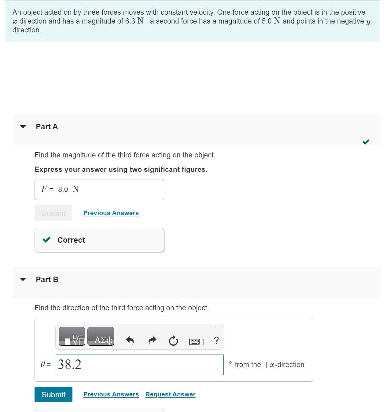Open Previous Answers for Part A
390x412 pixels.
[111, 213]
